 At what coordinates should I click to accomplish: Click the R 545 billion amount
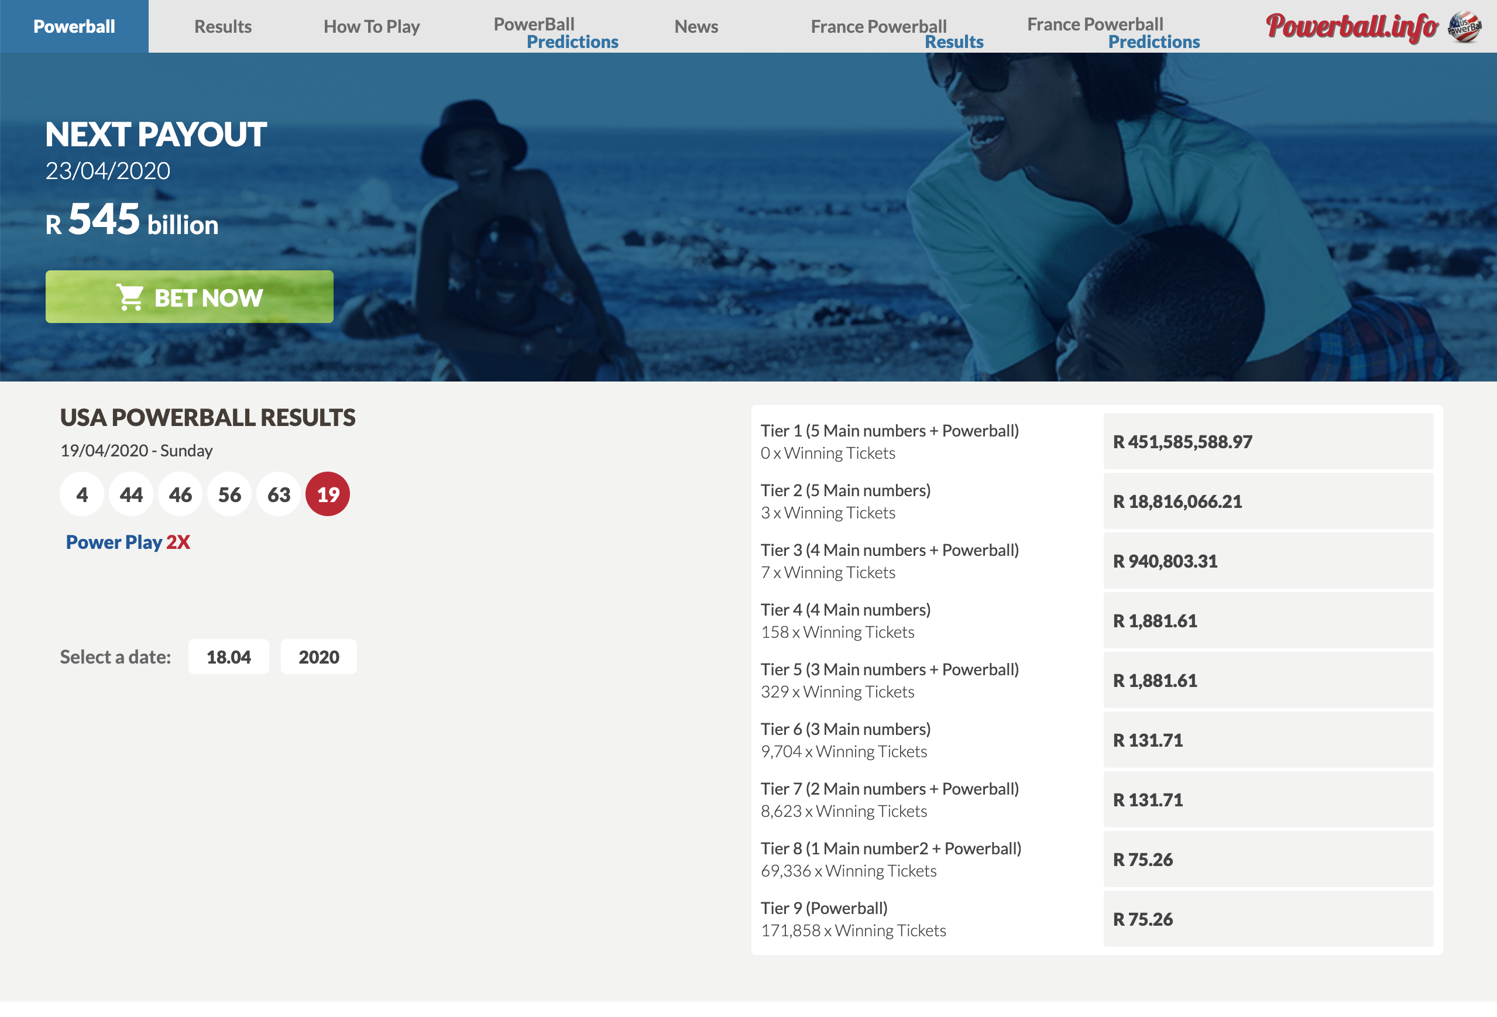coord(132,219)
